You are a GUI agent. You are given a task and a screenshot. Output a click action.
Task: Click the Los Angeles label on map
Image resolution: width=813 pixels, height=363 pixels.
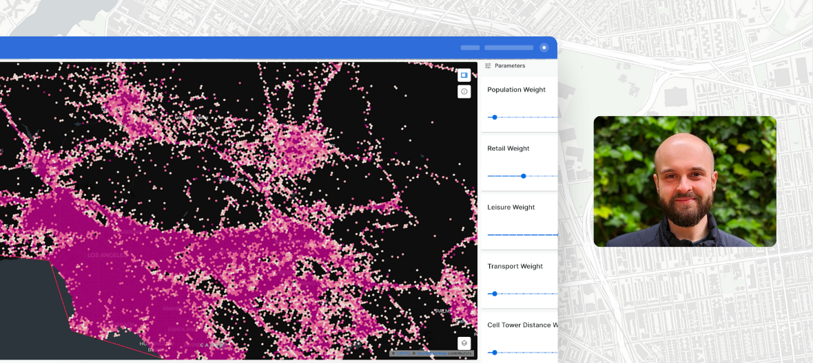click(107, 255)
